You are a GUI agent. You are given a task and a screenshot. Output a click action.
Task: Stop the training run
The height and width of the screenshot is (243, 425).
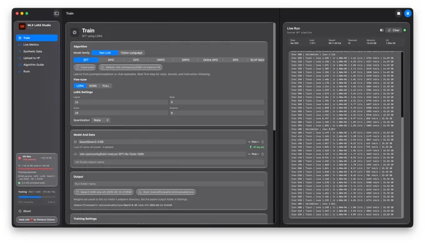tap(399, 13)
